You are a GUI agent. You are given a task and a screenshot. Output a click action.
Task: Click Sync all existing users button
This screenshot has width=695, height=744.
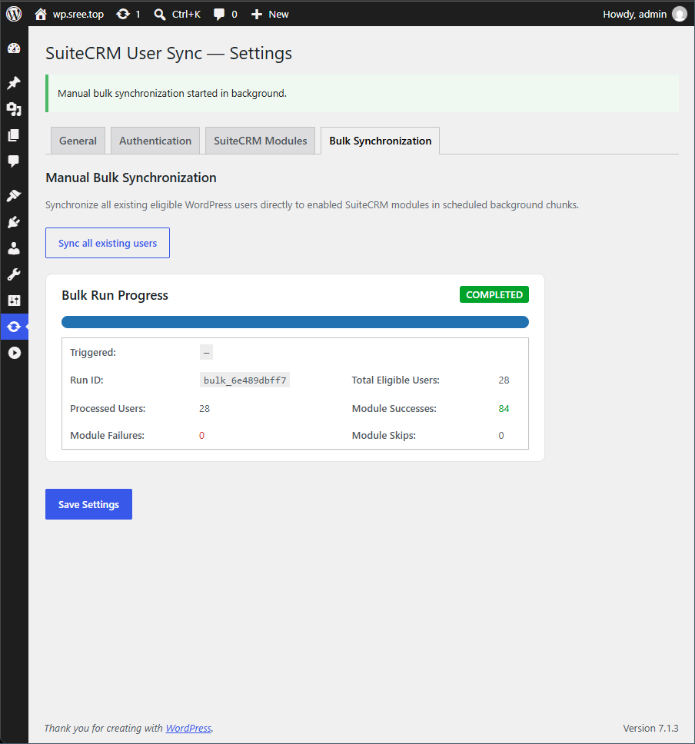[x=108, y=243]
